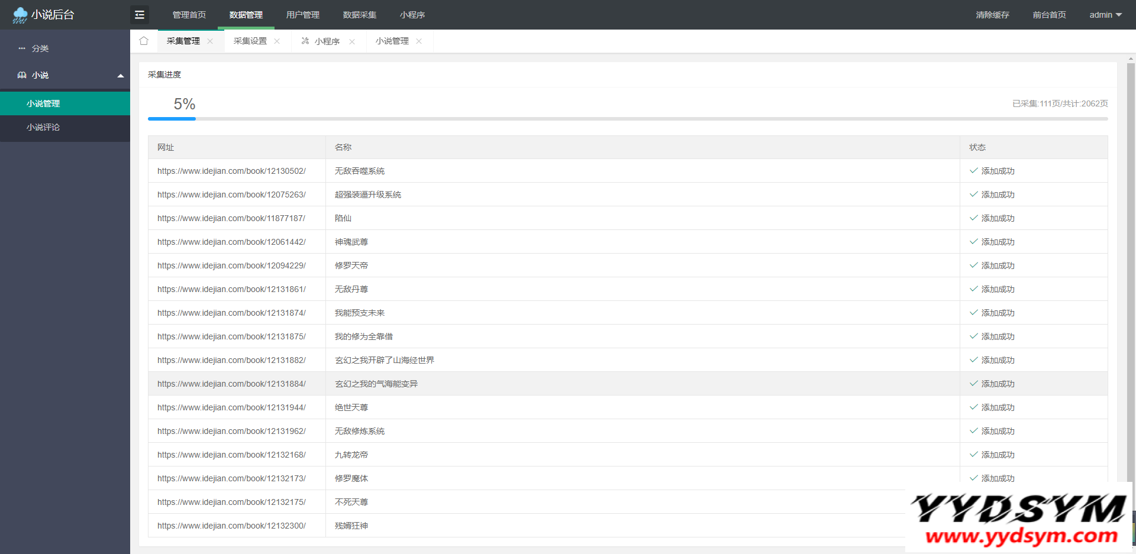Click the 采集进度 progress bar
The image size is (1136, 554).
pos(627,119)
